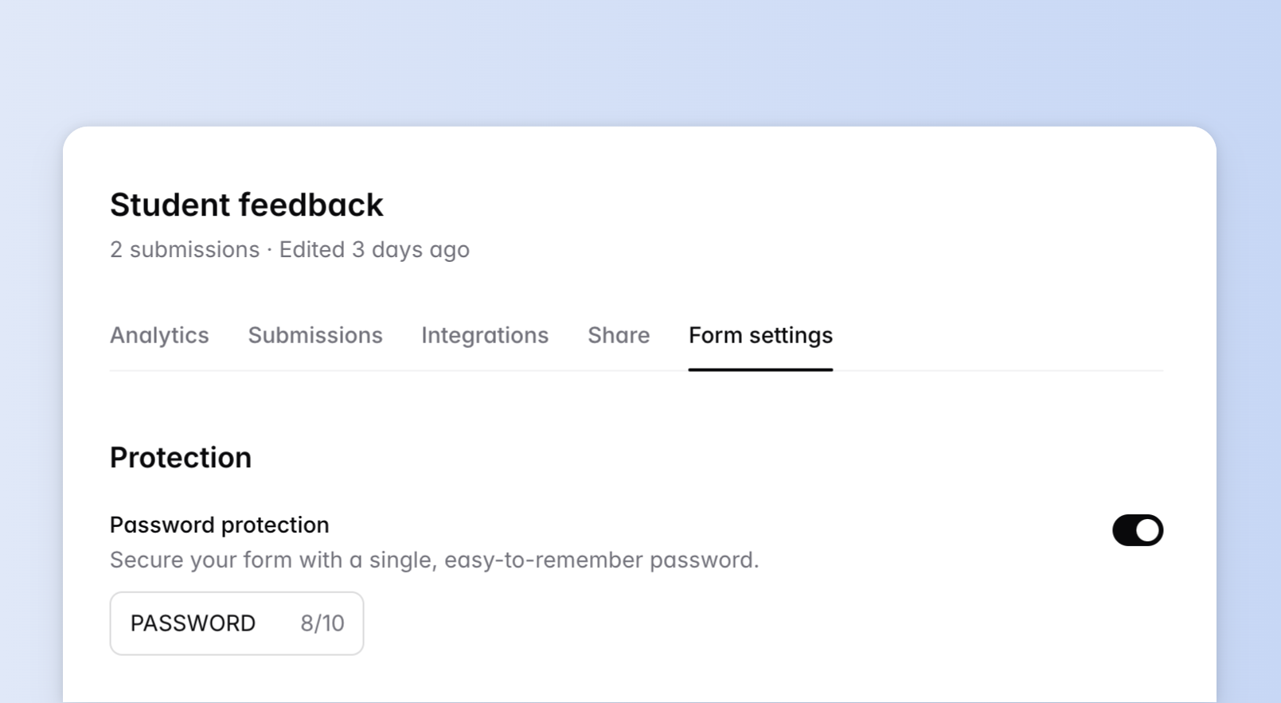The width and height of the screenshot is (1281, 703).
Task: Click the tab divider line right of Form settings
Action: 995,370
